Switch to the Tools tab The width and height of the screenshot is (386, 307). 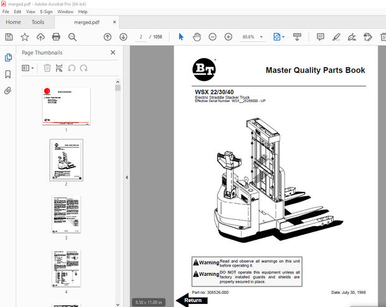coord(37,22)
